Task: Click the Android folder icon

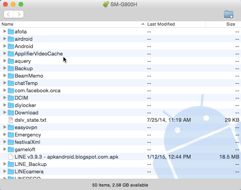Action: click(11, 46)
